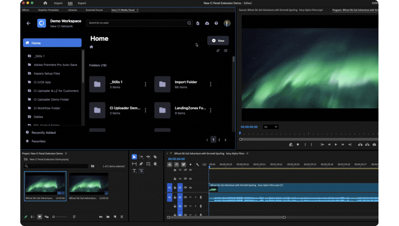Solo audio track A1
Viewport: 399px width, 226px height.
pos(195,197)
